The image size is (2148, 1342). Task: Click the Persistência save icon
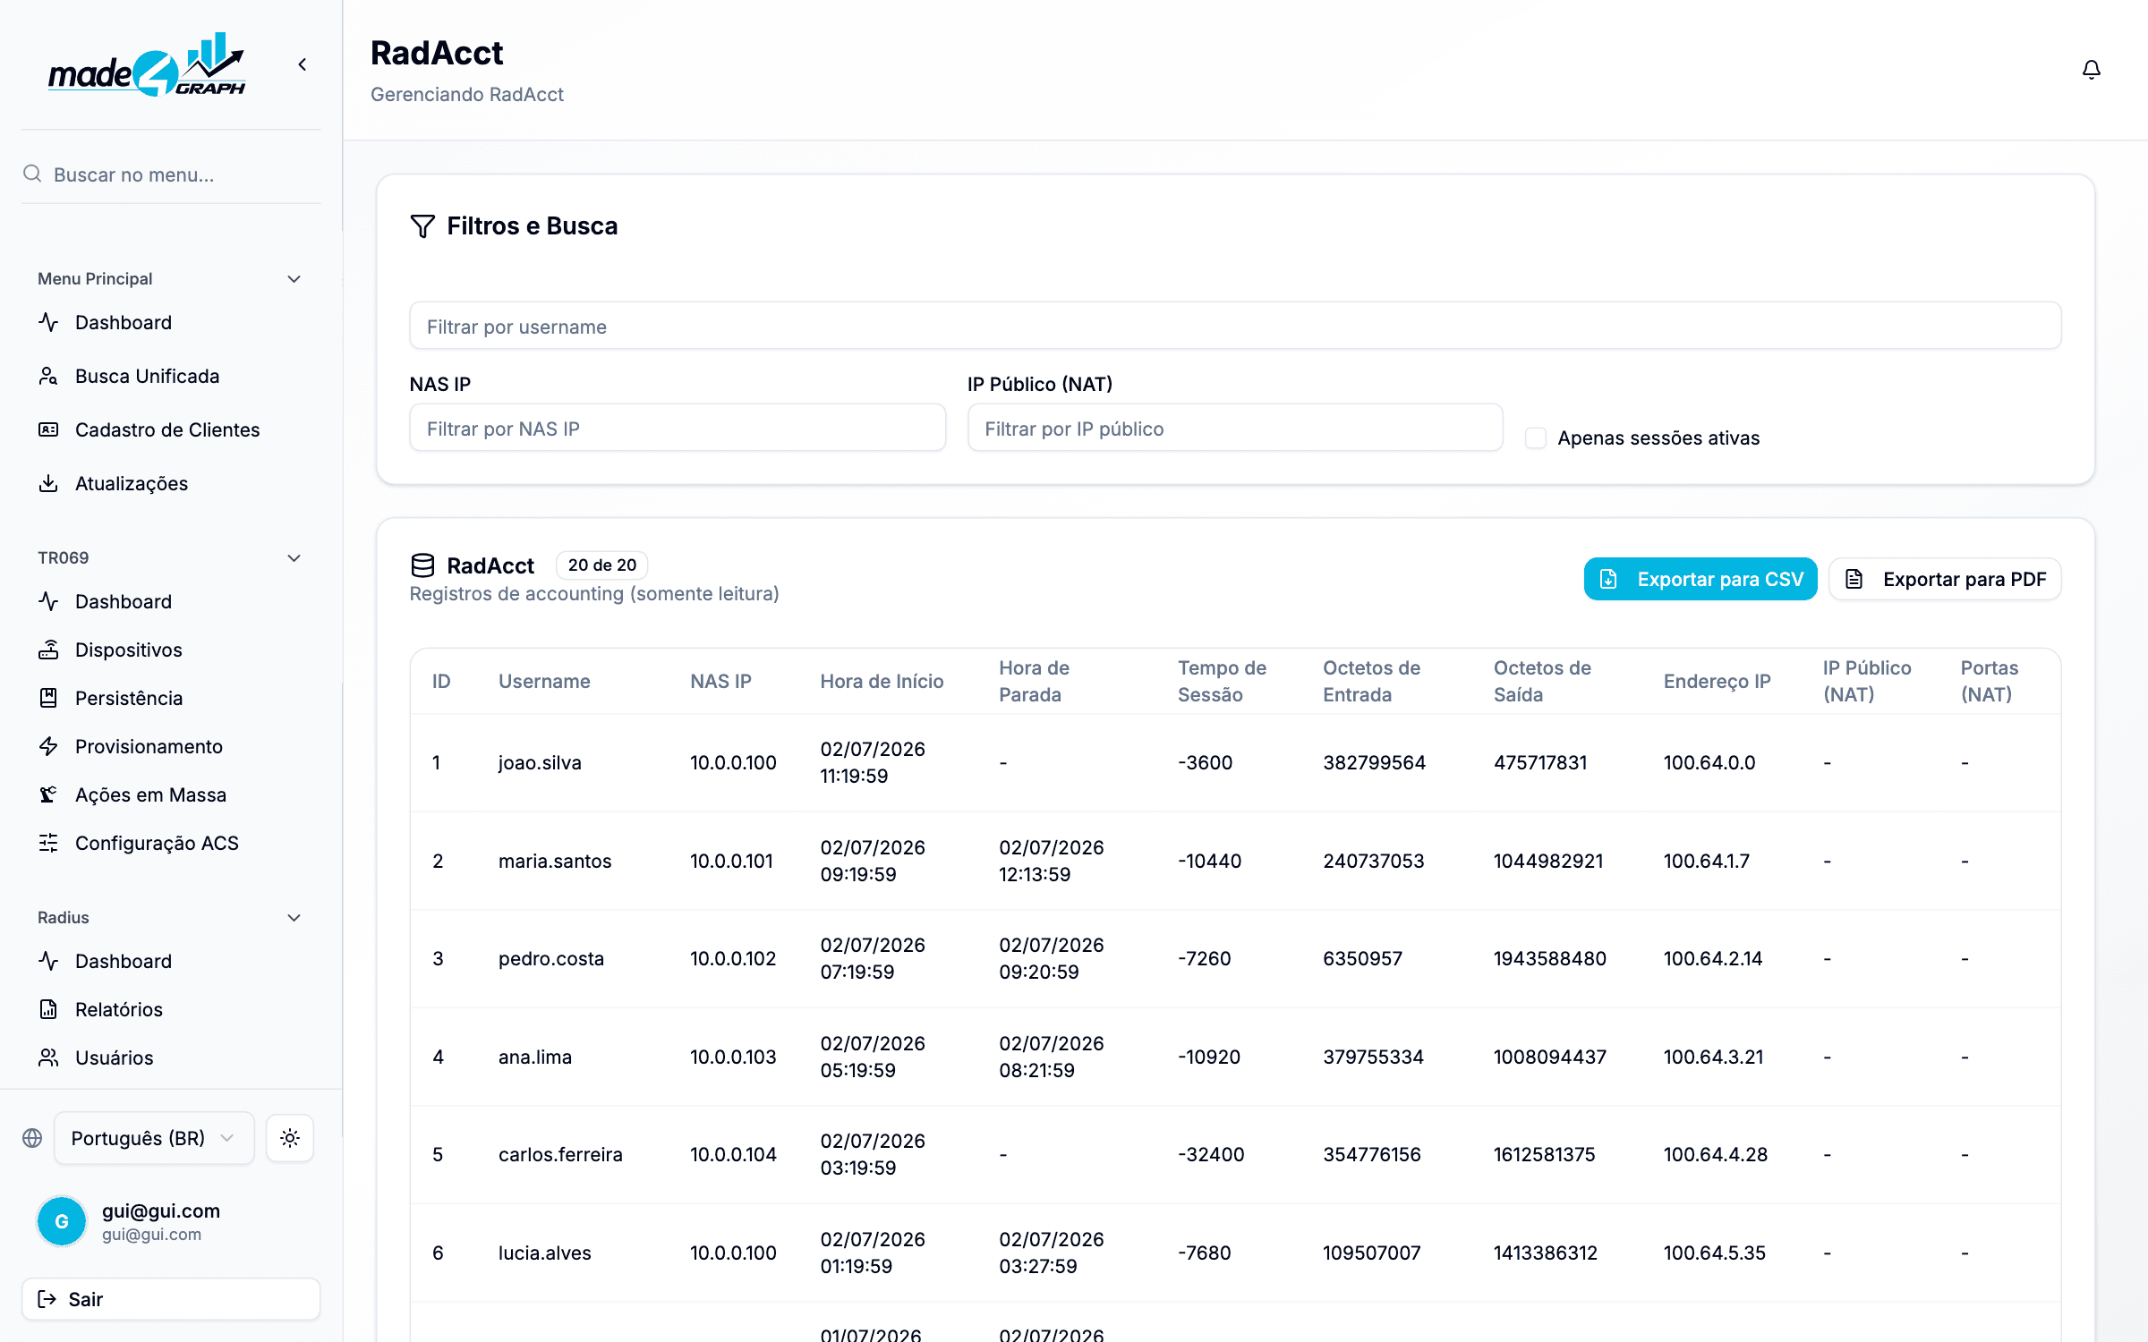point(48,698)
